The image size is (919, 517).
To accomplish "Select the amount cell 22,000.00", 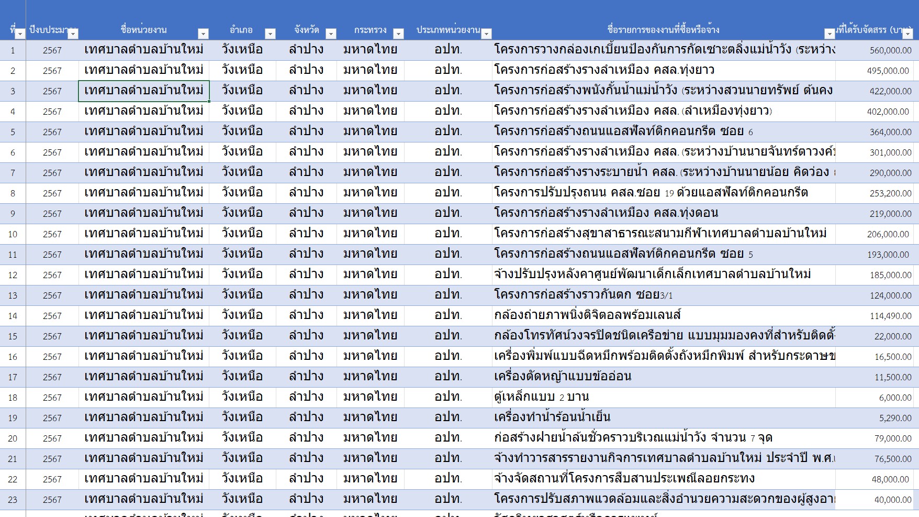I will tap(875, 336).
